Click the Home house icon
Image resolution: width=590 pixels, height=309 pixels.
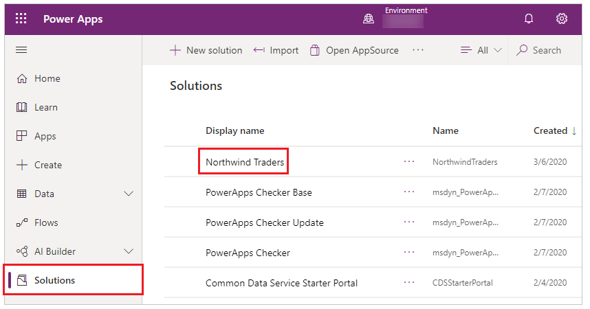click(x=22, y=78)
